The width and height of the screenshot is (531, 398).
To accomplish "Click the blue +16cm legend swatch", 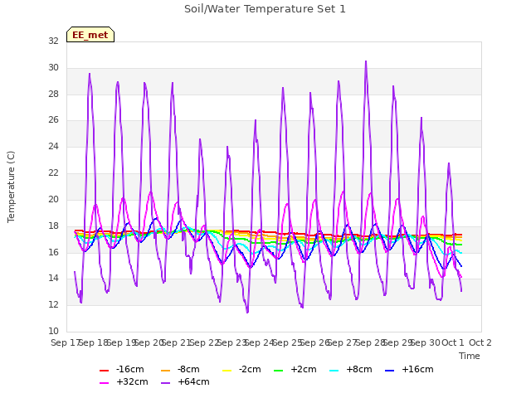I will pos(390,371).
